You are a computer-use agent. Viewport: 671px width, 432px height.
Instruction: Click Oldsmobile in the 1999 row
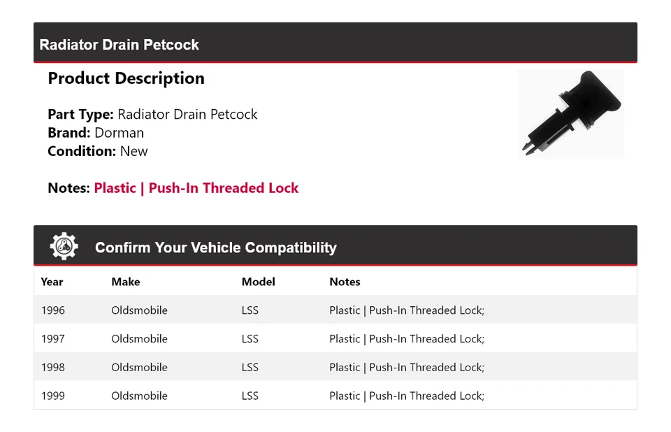coord(139,396)
